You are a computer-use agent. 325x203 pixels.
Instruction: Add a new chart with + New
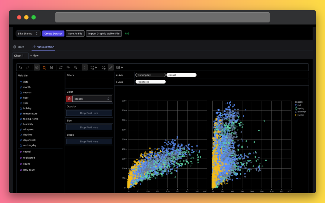pos(34,56)
